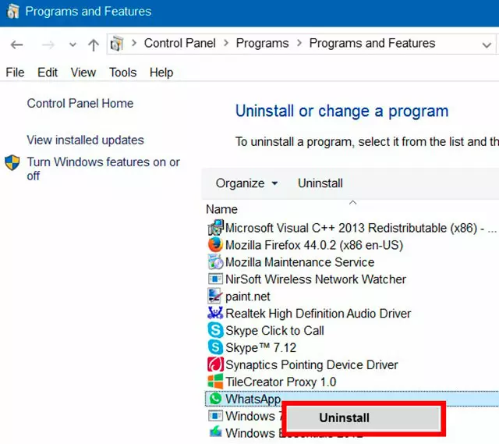Go up one level with up arrow
Viewport: 499px width, 444px height.
(x=94, y=44)
